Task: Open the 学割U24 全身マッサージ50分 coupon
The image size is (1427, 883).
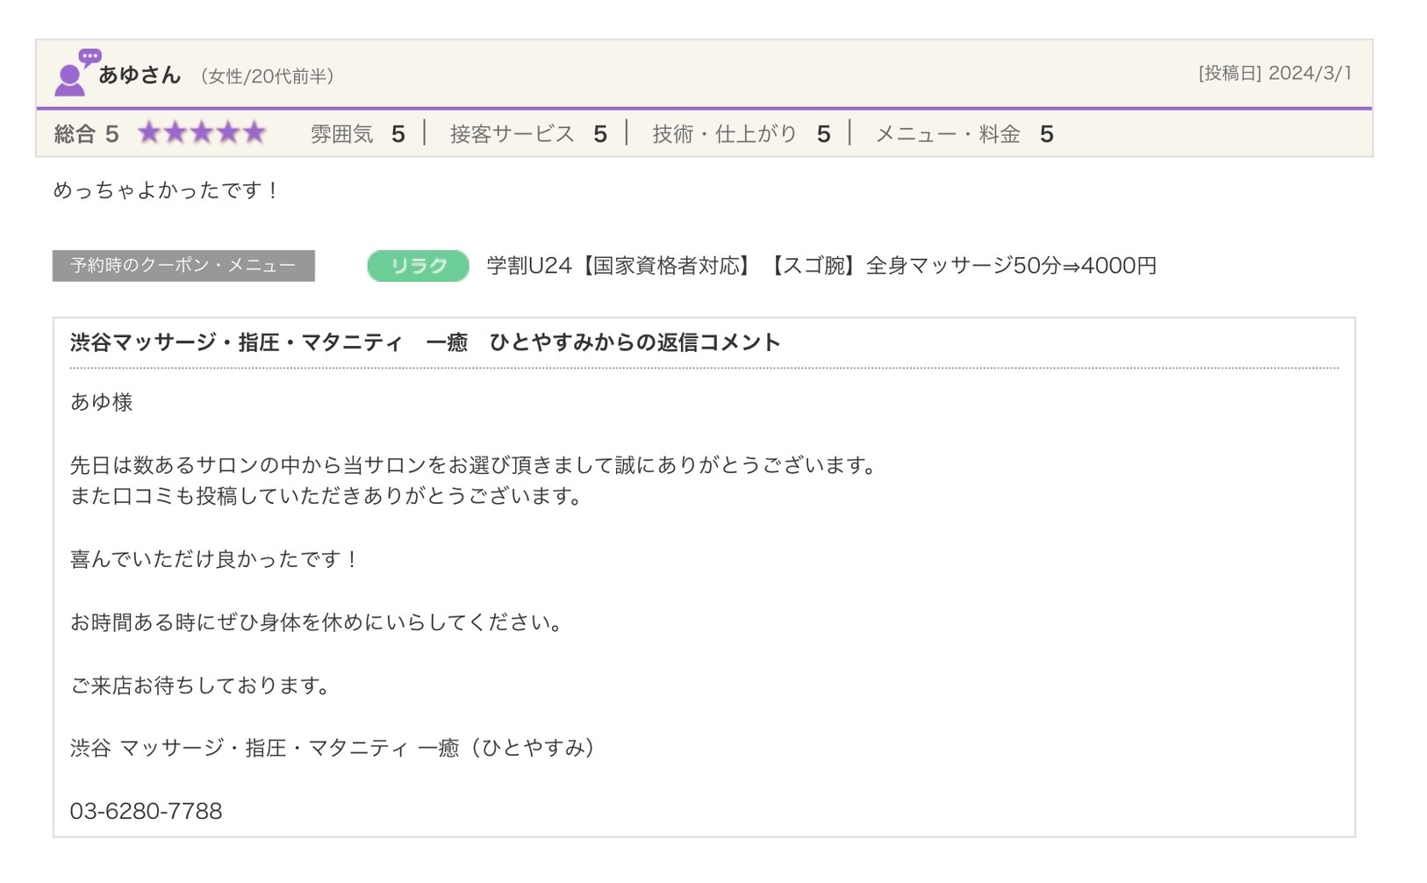Action: pyautogui.click(x=821, y=265)
